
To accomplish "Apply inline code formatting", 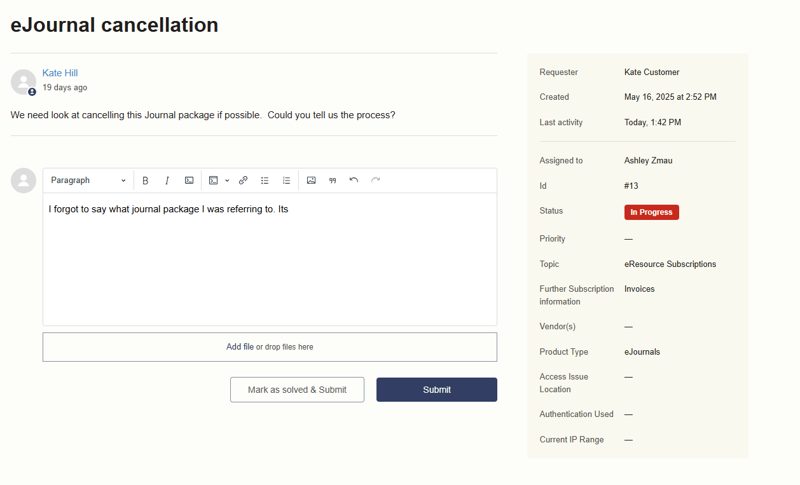I will click(189, 181).
